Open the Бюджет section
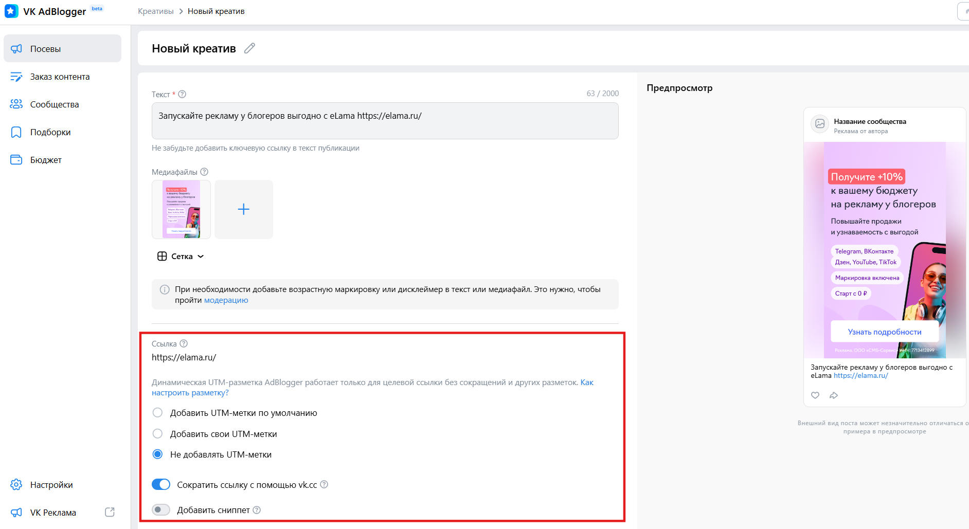 click(47, 159)
